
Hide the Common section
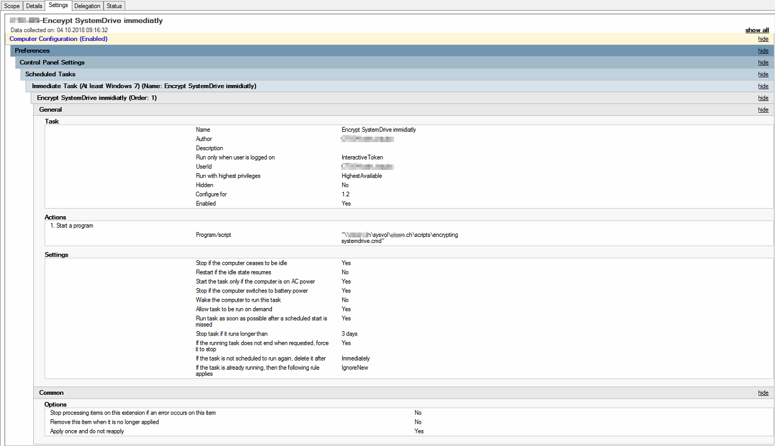tap(763, 393)
